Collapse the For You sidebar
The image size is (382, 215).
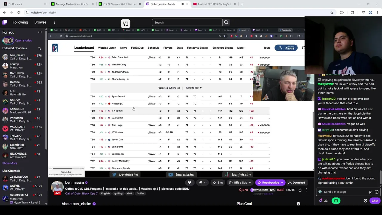point(40,32)
